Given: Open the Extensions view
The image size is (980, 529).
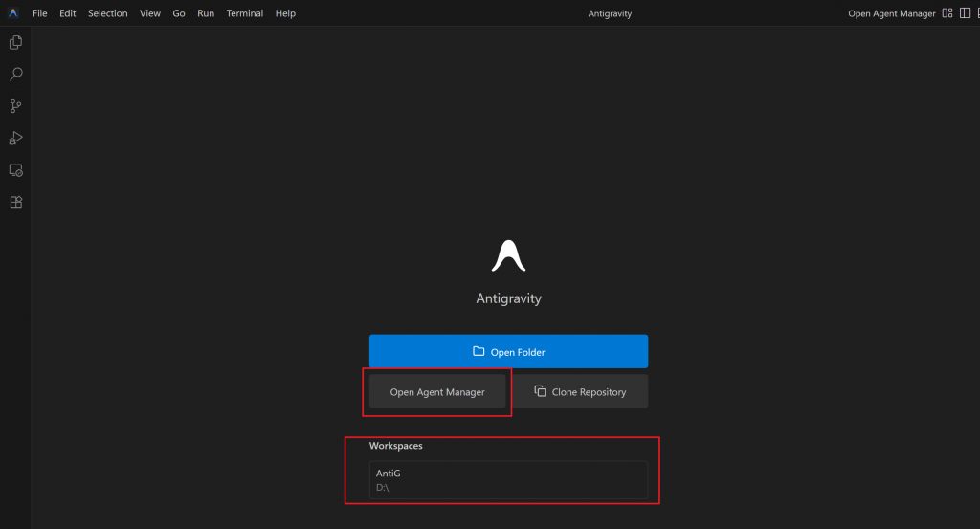Looking at the screenshot, I should (x=15, y=202).
